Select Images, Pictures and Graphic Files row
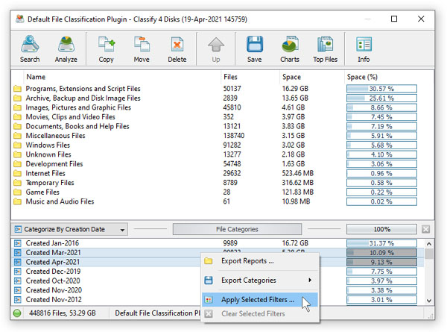Viewport: 447px width, 332px height. pos(222,107)
